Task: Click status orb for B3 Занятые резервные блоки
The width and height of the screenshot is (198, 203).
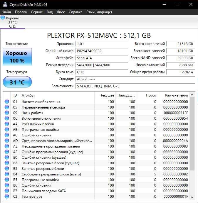Action: (7, 168)
